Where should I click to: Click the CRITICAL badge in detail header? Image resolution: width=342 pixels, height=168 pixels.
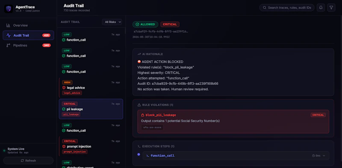[170, 24]
